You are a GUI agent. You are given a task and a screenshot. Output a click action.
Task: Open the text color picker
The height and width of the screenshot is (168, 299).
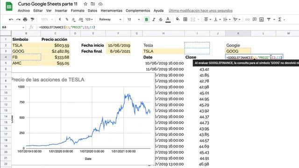click(168, 20)
